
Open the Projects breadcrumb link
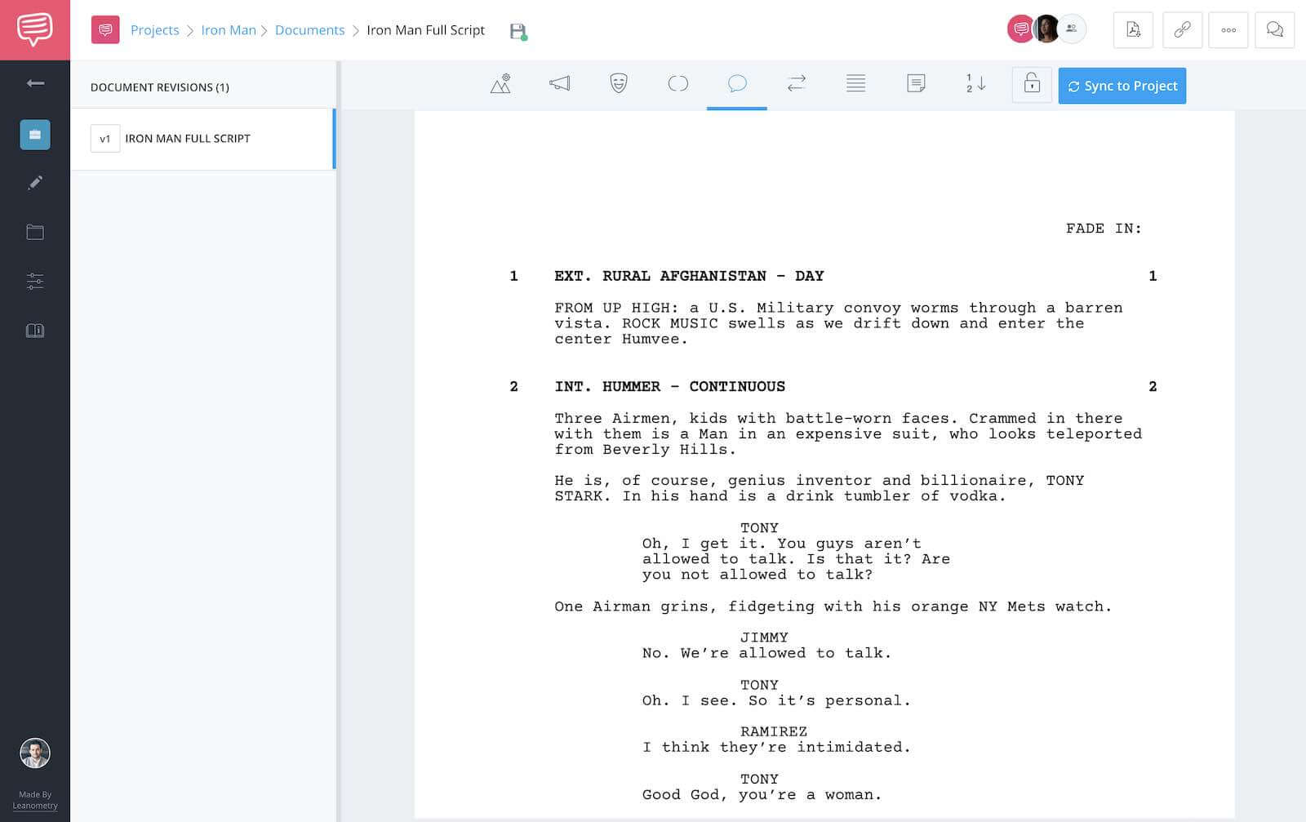(154, 30)
